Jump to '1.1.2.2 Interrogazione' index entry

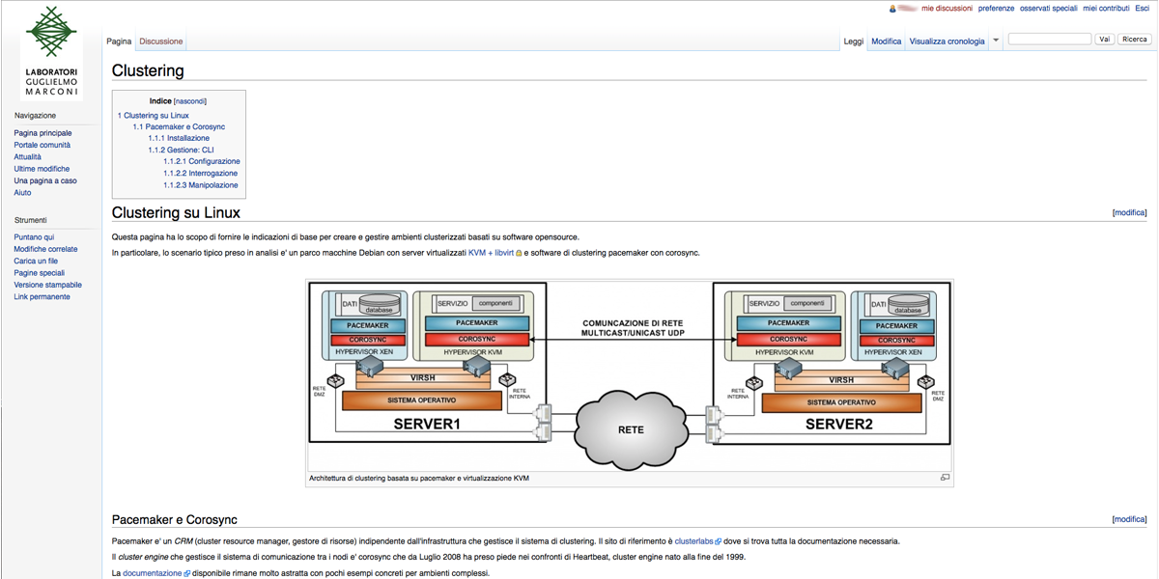(x=200, y=173)
